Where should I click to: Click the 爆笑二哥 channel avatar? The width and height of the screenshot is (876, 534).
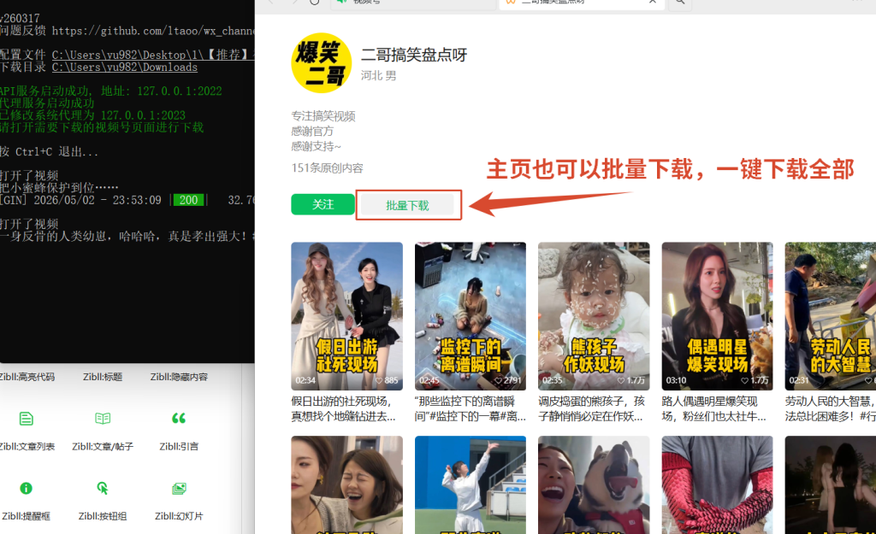(322, 63)
